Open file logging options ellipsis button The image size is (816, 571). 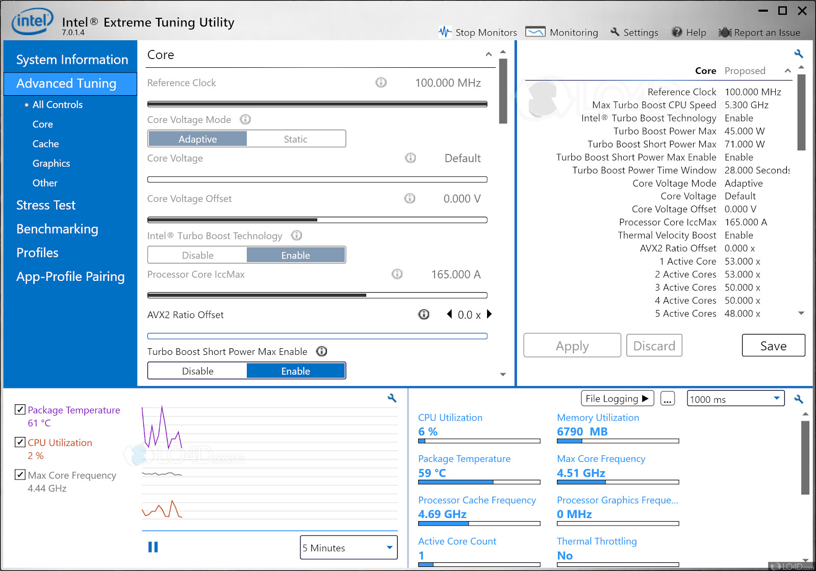click(667, 399)
